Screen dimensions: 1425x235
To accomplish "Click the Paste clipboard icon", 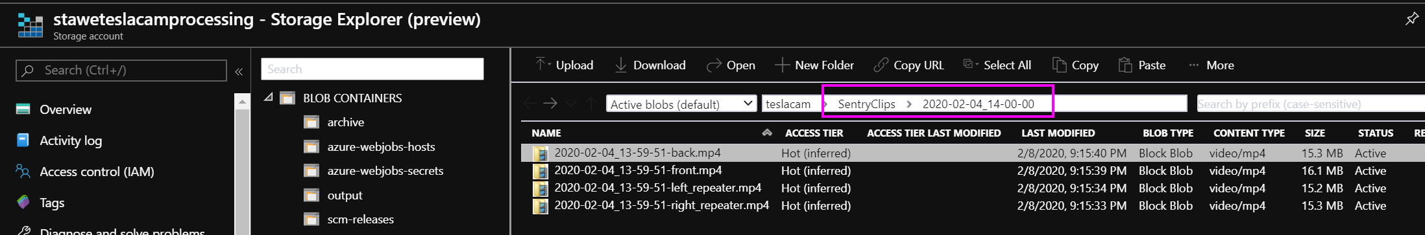I will (1125, 65).
